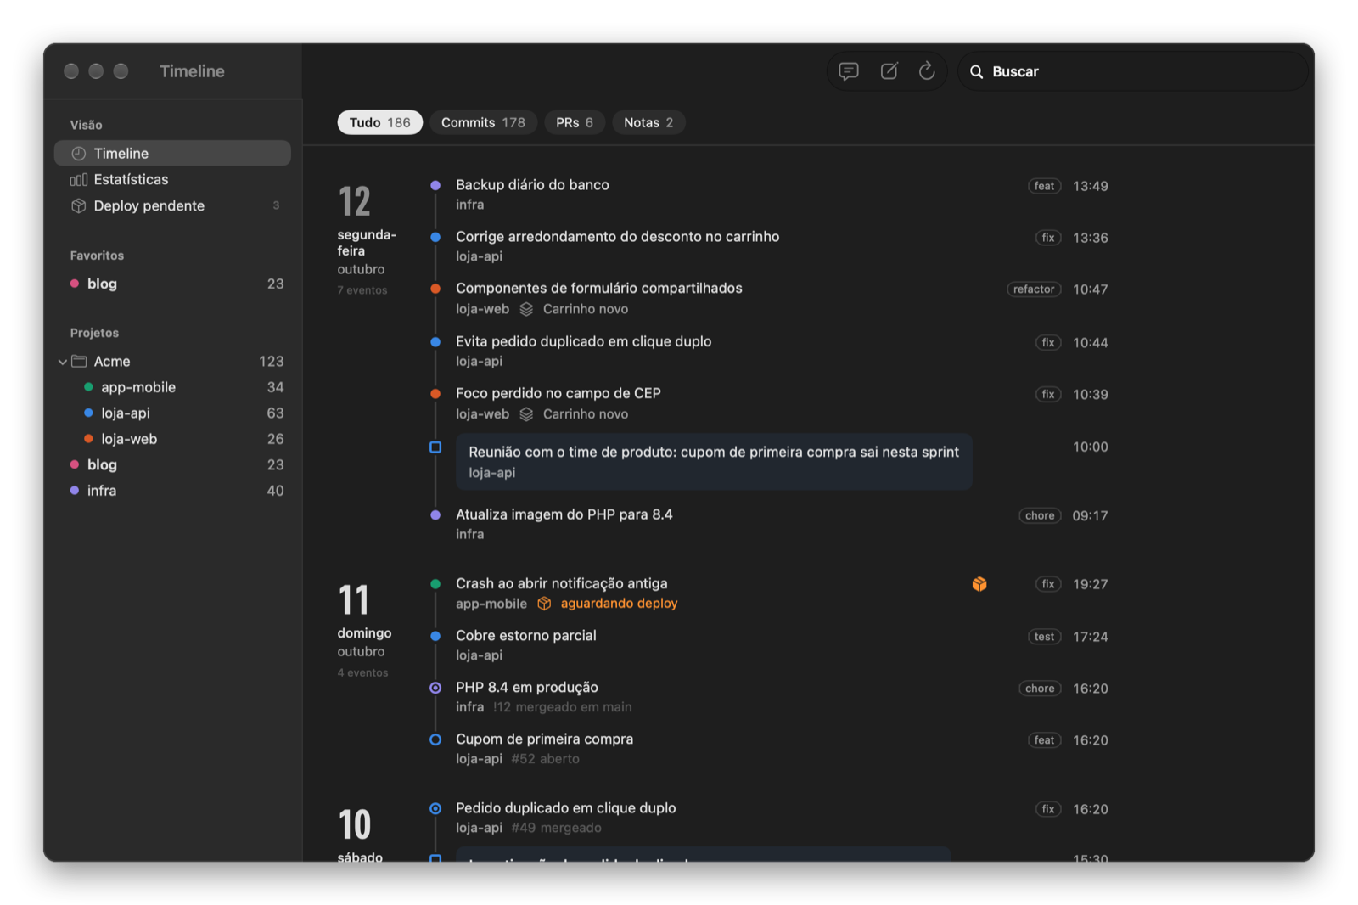Viewport: 1358px width, 905px height.
Task: Click the orange box icon before aguardando deploy
Action: coord(544,604)
